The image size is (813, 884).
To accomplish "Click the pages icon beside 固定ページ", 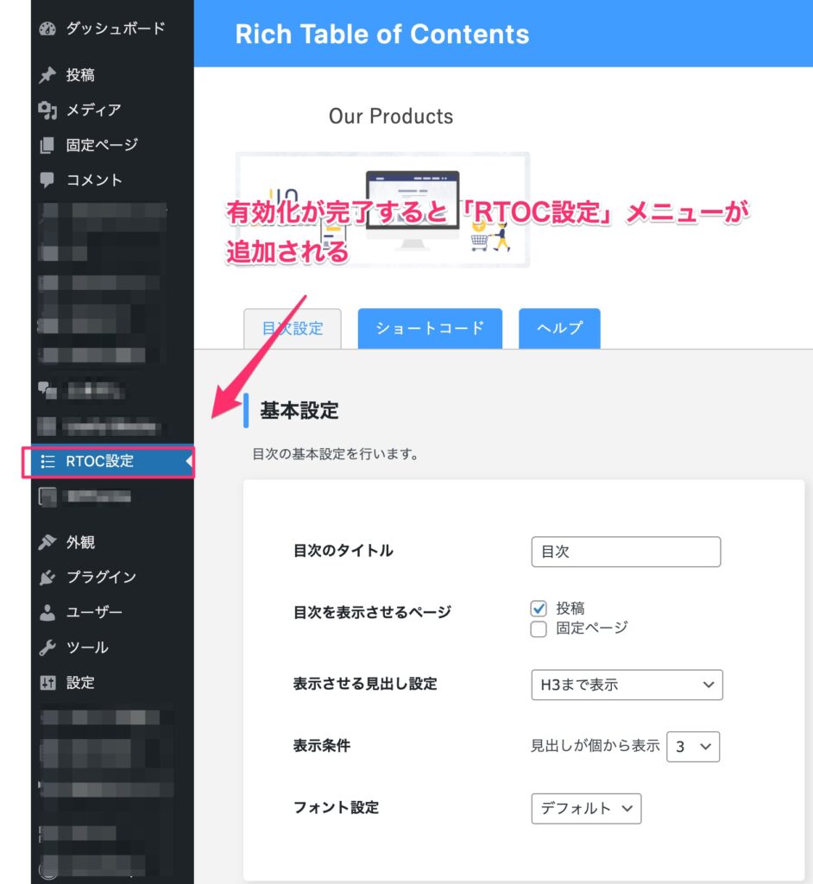I will click(47, 145).
